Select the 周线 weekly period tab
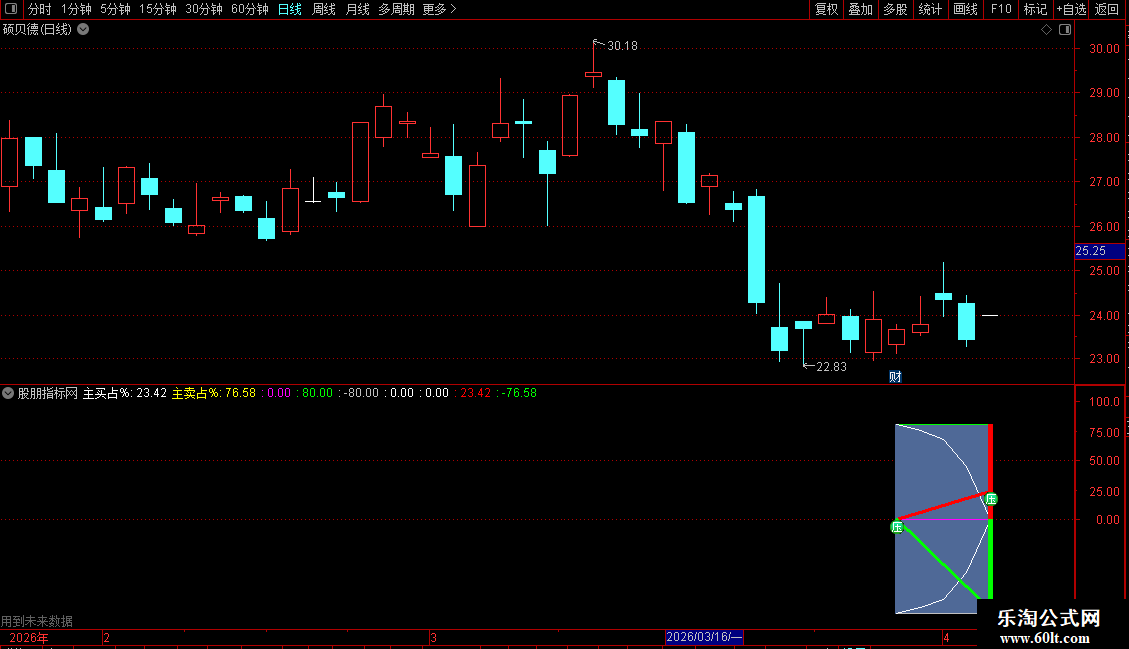 324,9
